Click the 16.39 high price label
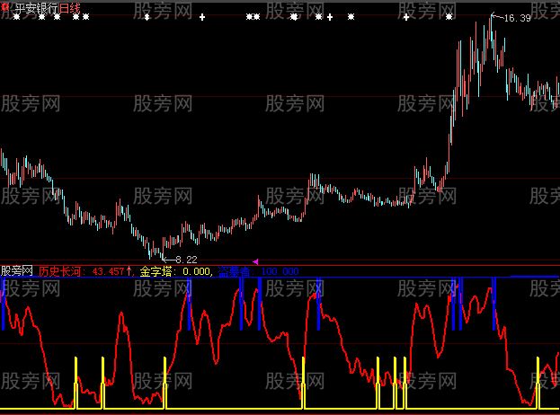 click(x=517, y=17)
